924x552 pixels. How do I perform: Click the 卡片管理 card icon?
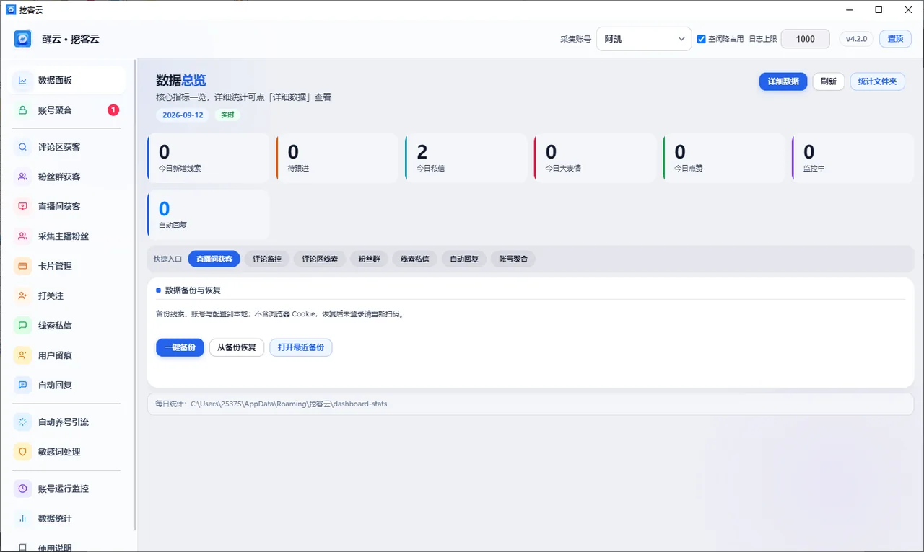tap(23, 266)
